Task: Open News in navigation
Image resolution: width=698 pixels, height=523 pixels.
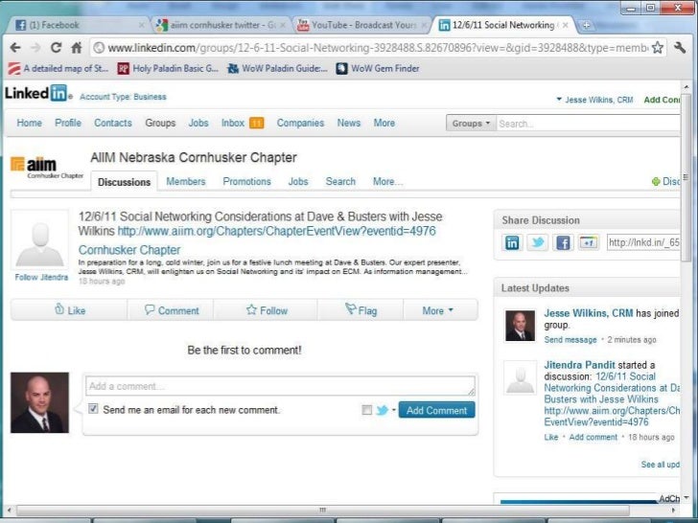Action: pyautogui.click(x=349, y=123)
